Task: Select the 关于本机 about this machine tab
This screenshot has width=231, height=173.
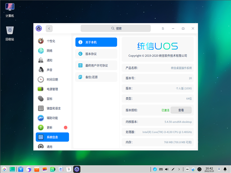Action: point(96,42)
